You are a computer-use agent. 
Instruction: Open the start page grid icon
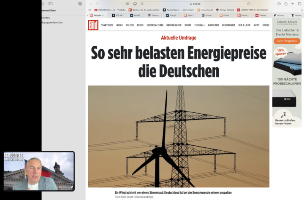(128, 4)
